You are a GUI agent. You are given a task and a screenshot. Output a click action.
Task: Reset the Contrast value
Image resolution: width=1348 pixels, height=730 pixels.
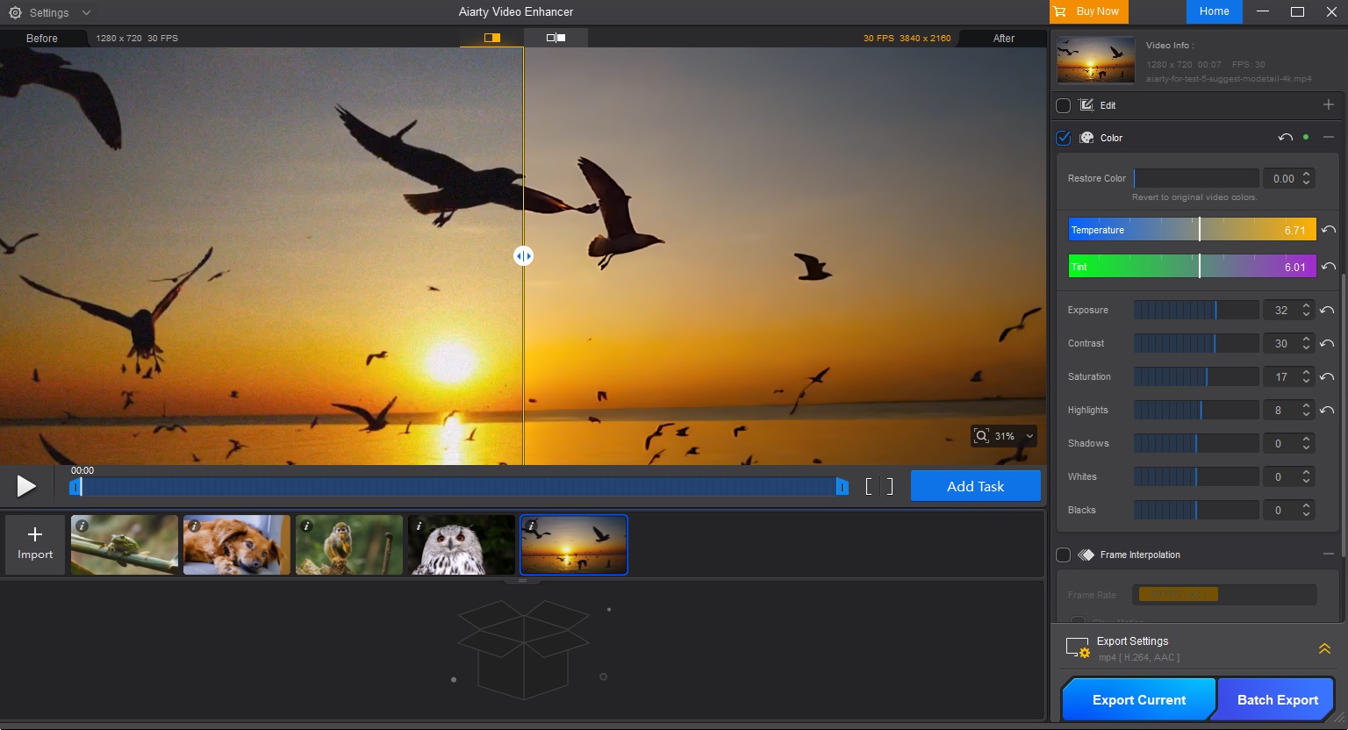[x=1327, y=343]
